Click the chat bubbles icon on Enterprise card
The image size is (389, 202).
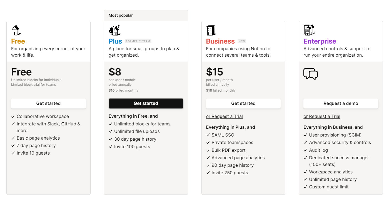311,74
